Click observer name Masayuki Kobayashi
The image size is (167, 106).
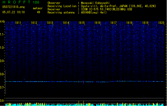pos(95,3)
